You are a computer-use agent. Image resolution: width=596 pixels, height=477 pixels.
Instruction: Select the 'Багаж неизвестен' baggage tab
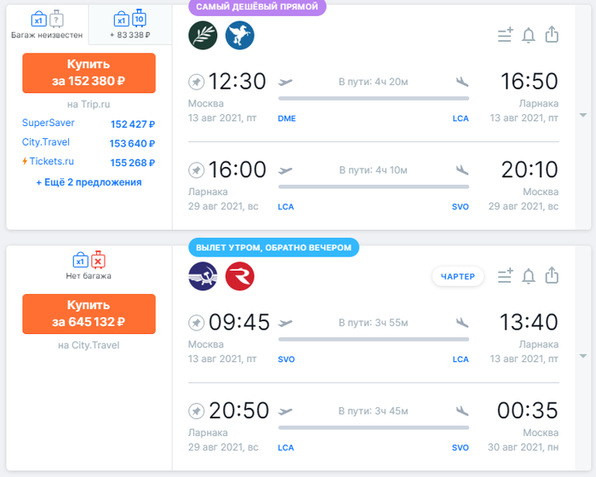[x=47, y=25]
